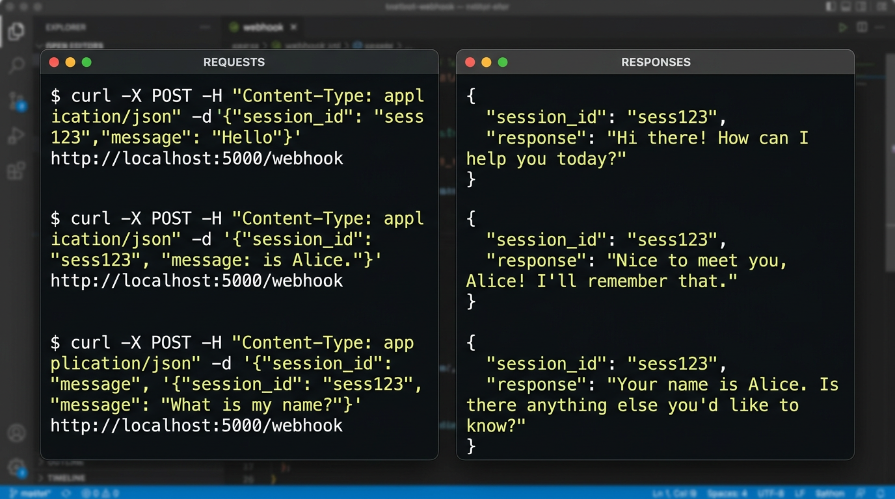The height and width of the screenshot is (499, 895).
Task: Open Customize Layout icon in title bar
Action: click(881, 6)
